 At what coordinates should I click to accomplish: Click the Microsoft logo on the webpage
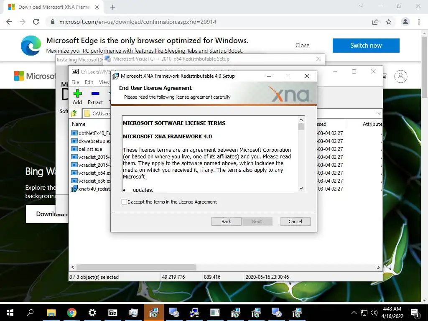click(19, 76)
